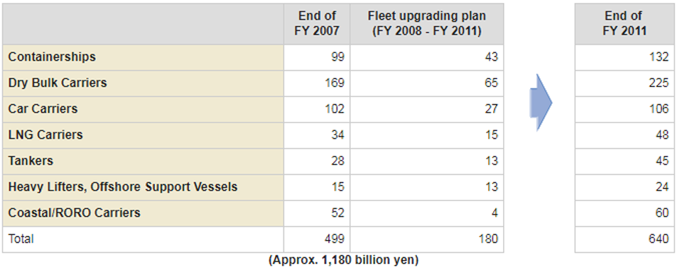Select the Containerships FY 2007 value 99
Viewport: 682px width, 267px height.
[336, 57]
